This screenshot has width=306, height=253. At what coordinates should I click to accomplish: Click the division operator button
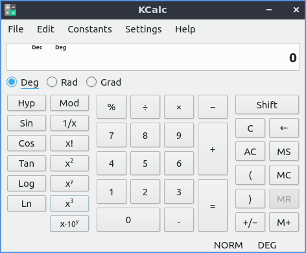point(145,107)
